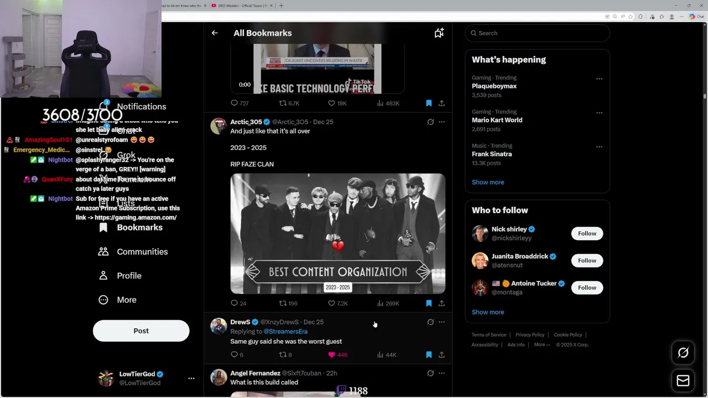Open more options for Frank Sinatra trend
The width and height of the screenshot is (708, 398).
599,147
